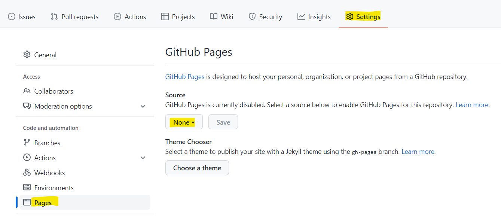Viewport: 501px width, 219px height.
Task: Open Webhooks settings
Action: (x=85, y=173)
